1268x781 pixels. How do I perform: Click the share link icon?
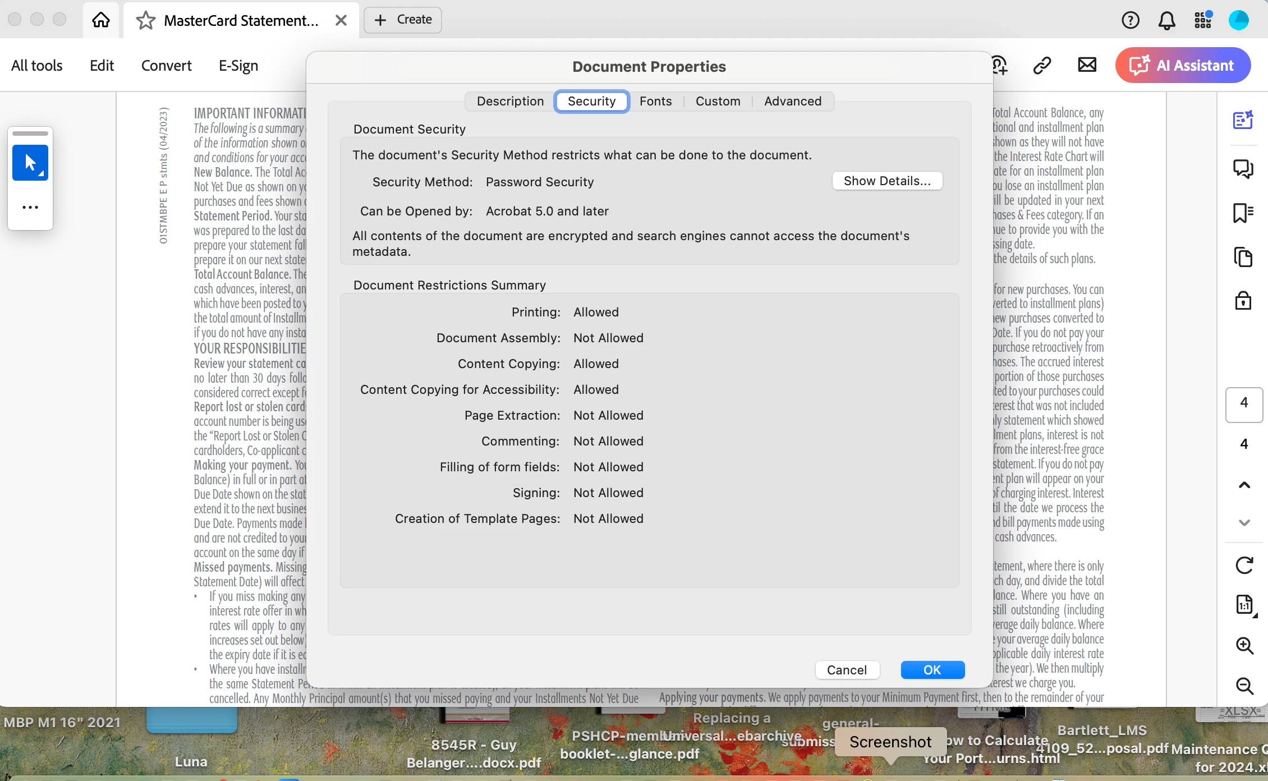tap(1042, 66)
